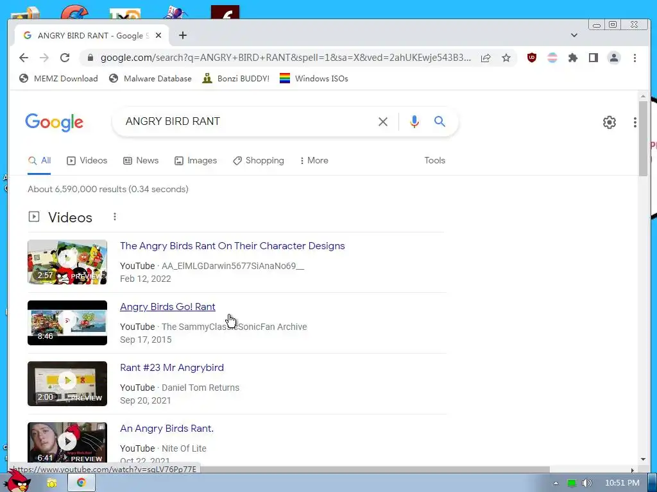Open the Videos section three-dot options
The image size is (657, 492).
[115, 217]
